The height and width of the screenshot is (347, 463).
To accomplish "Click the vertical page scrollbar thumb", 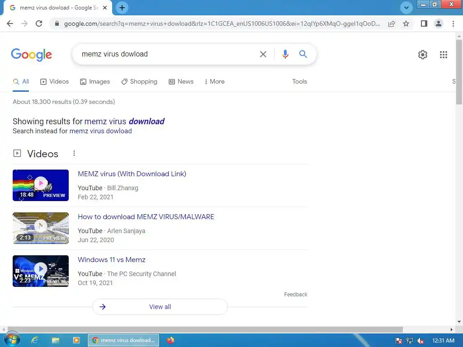I will click(459, 72).
